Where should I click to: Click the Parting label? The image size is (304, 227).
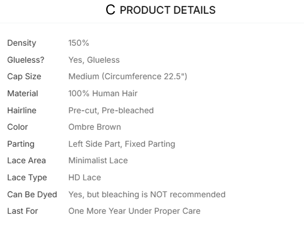coord(21,144)
